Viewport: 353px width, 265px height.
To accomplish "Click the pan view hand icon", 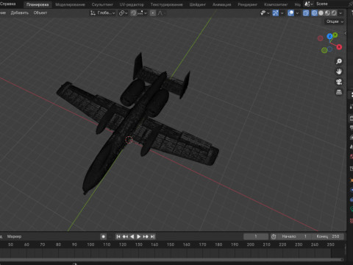I will coord(339,71).
